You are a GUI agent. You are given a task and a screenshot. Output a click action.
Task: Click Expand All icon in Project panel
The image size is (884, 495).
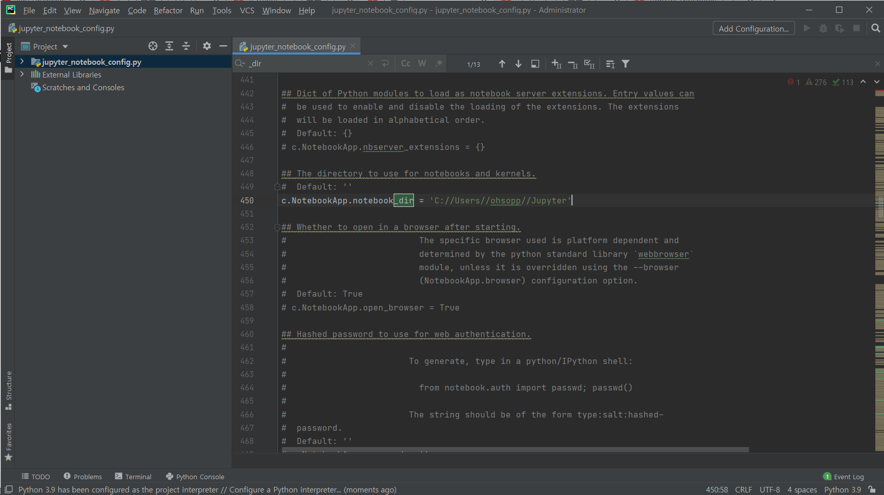point(169,46)
